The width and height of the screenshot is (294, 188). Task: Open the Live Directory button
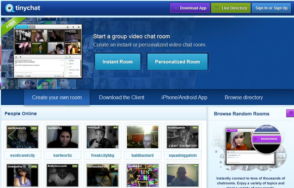point(231,8)
